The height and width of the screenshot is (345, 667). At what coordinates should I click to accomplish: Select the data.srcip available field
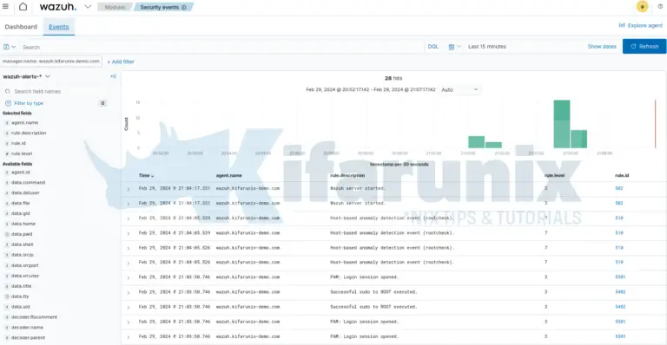22,255
